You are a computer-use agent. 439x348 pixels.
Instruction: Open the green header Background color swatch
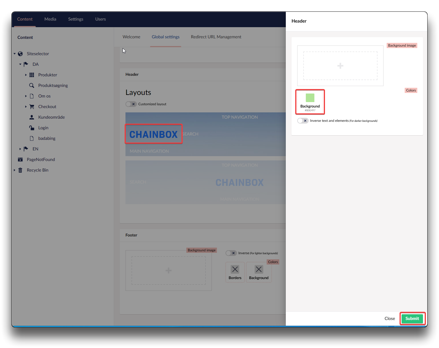310,98
